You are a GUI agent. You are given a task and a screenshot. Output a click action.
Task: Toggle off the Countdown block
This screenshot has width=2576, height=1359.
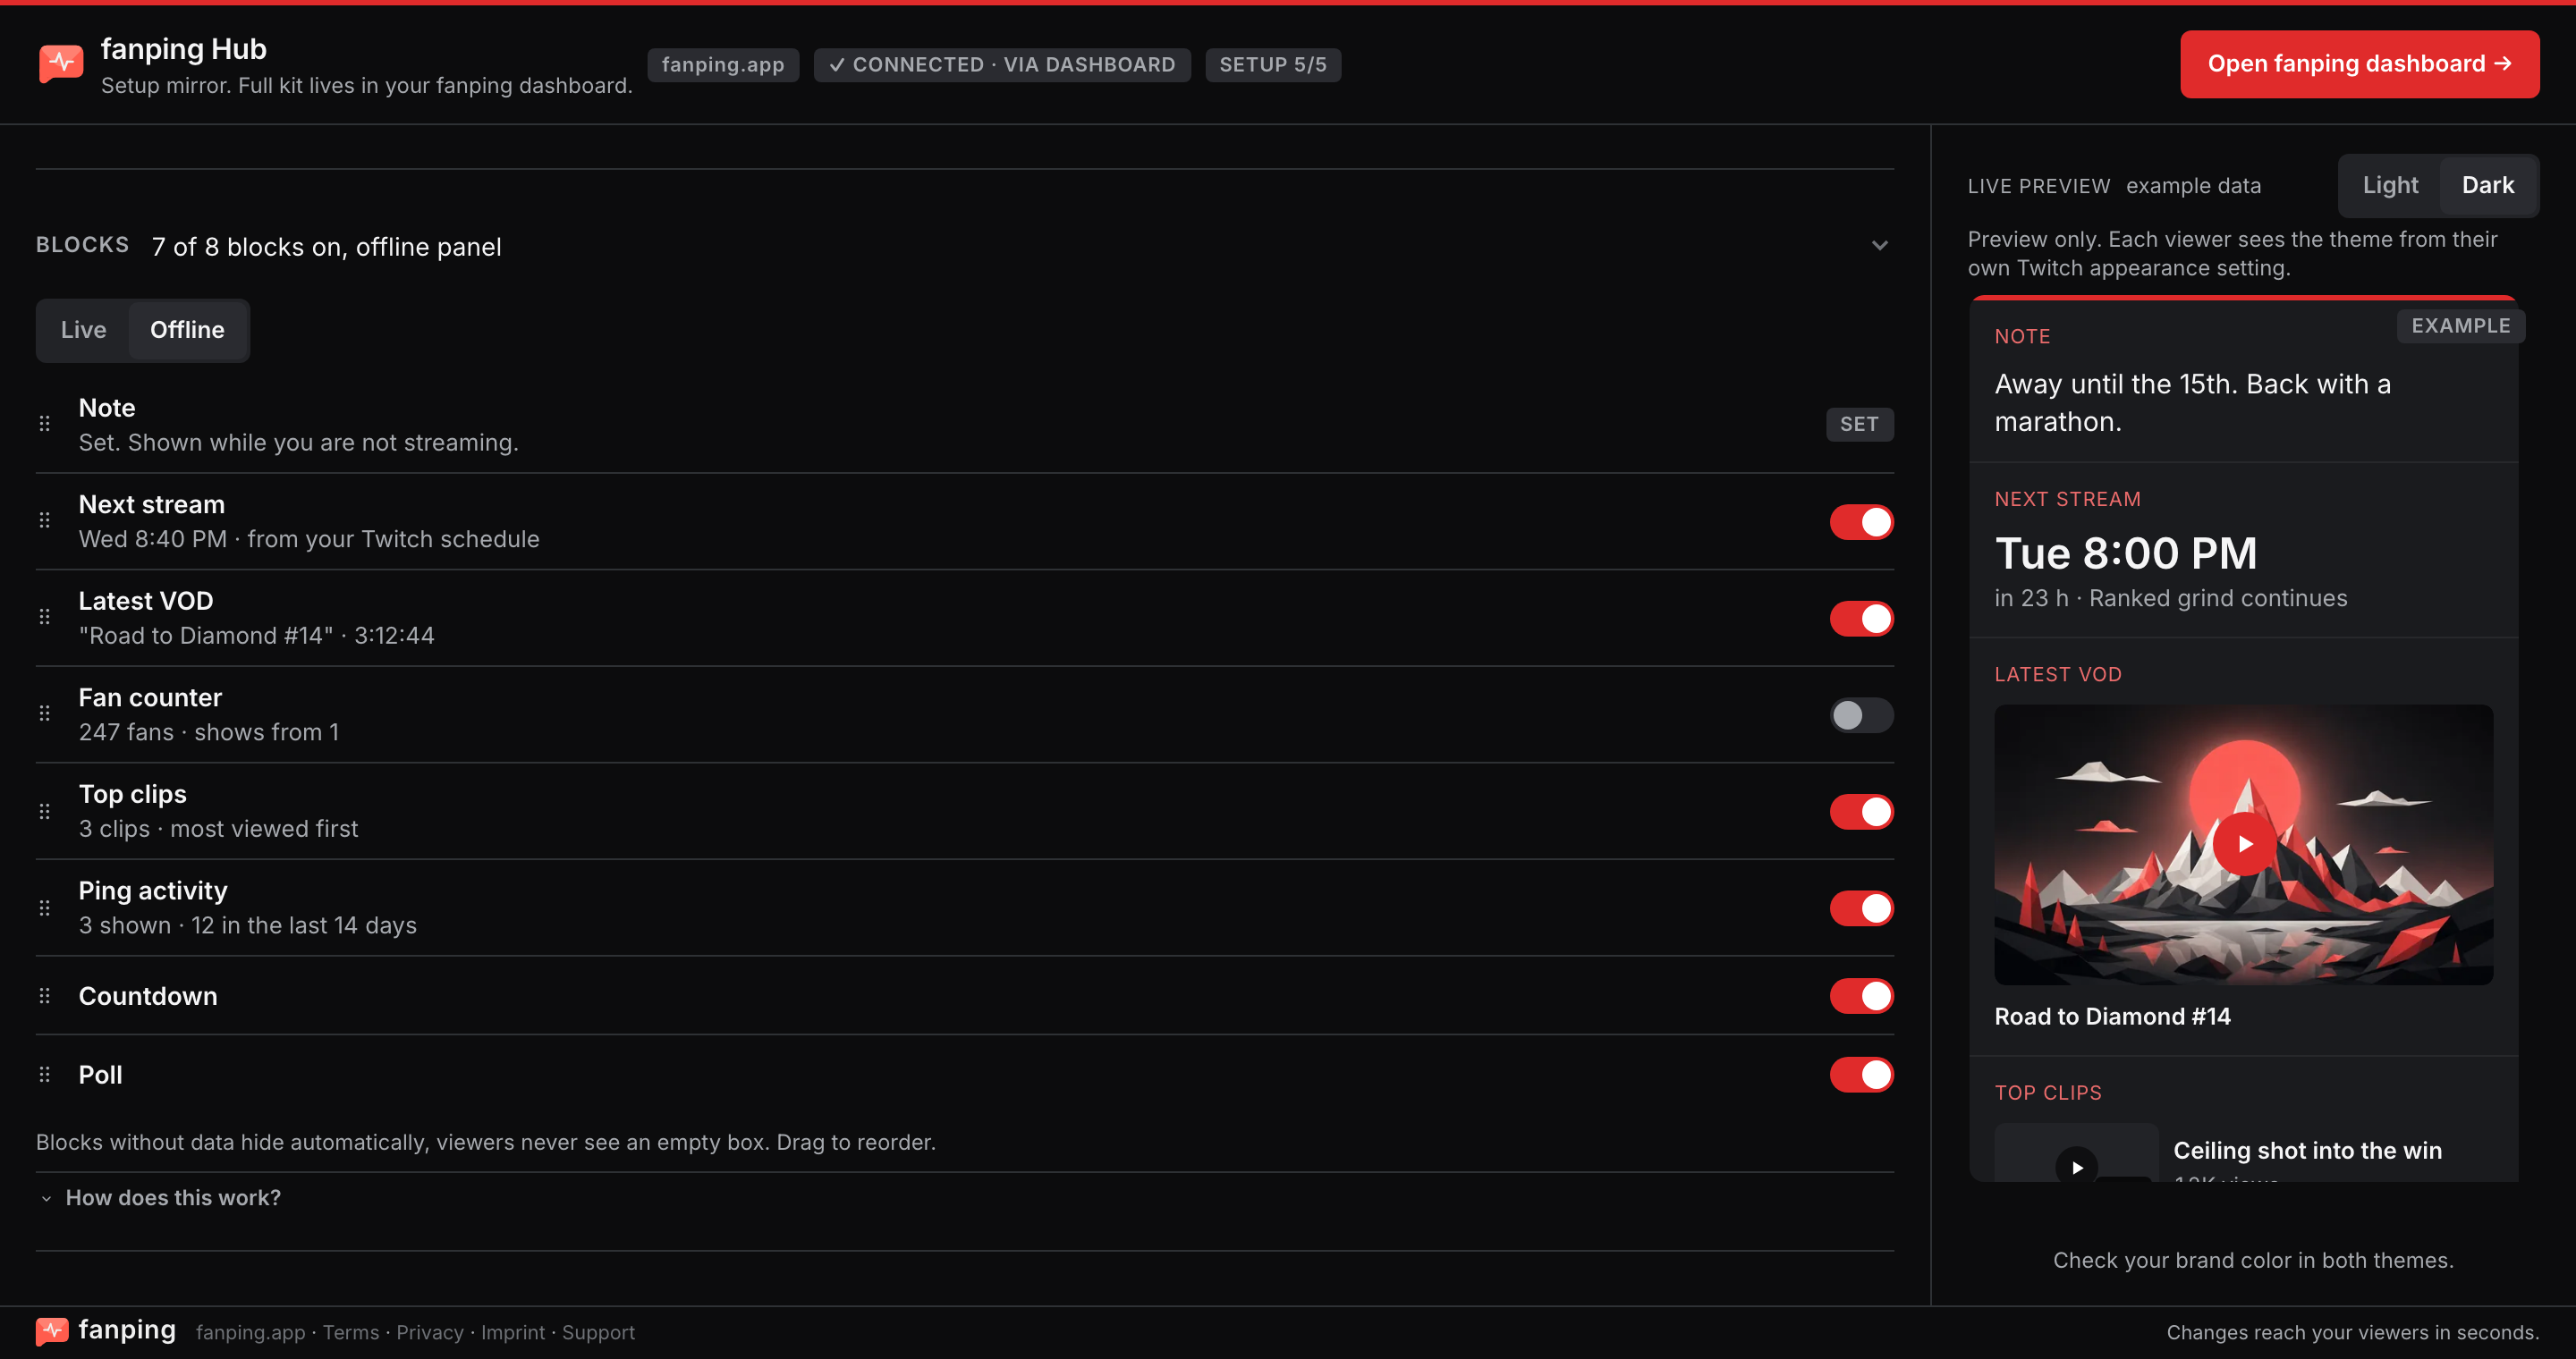[1861, 996]
